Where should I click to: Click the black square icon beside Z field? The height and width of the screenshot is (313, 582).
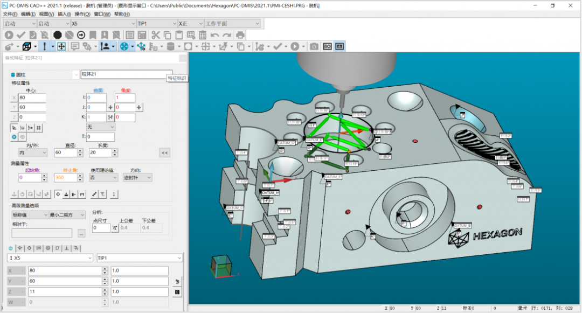pos(177,292)
